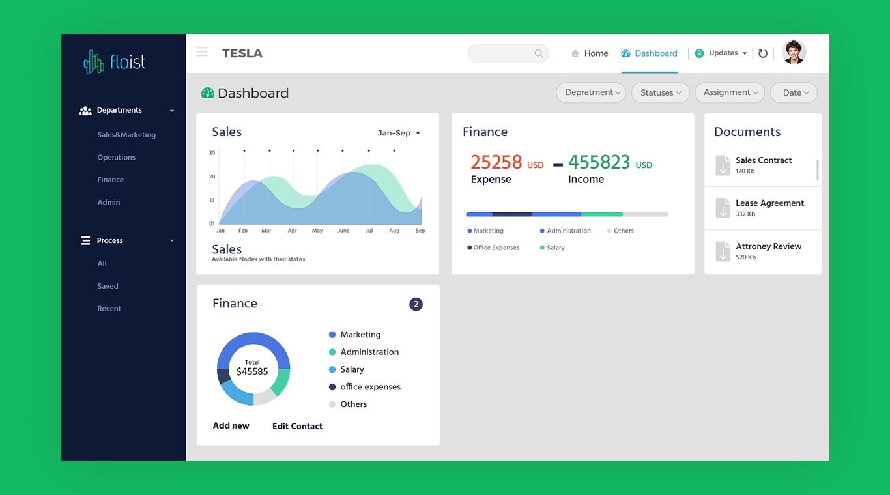The width and height of the screenshot is (890, 495).
Task: Open the Statuses filter dropdown
Action: point(660,92)
